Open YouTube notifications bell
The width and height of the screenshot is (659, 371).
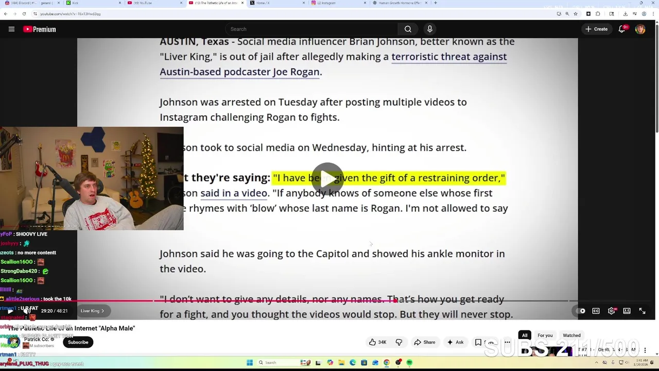pyautogui.click(x=622, y=29)
